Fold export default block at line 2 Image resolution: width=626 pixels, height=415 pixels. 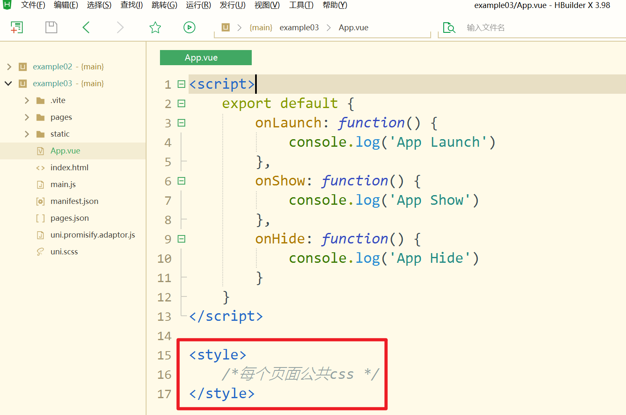[181, 103]
